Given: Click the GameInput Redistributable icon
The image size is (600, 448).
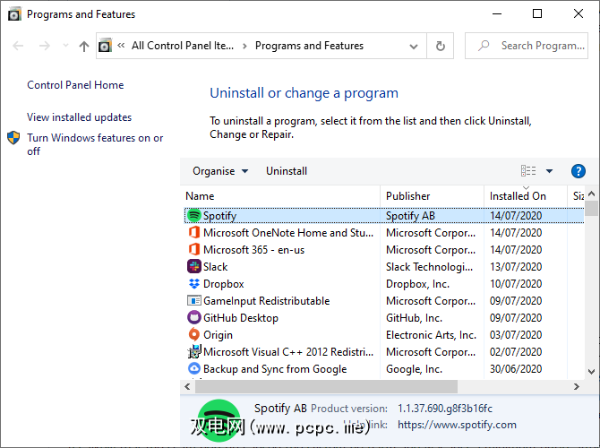Looking at the screenshot, I should coord(194,300).
